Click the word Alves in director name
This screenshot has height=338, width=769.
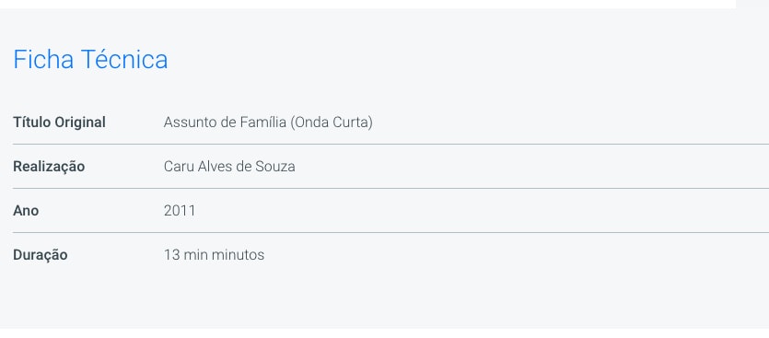(x=215, y=167)
